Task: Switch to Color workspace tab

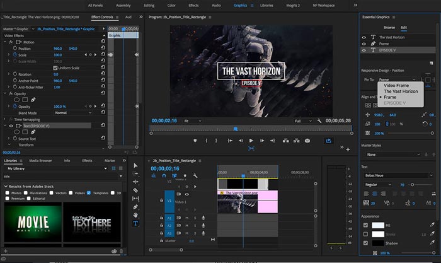Action: click(171, 5)
